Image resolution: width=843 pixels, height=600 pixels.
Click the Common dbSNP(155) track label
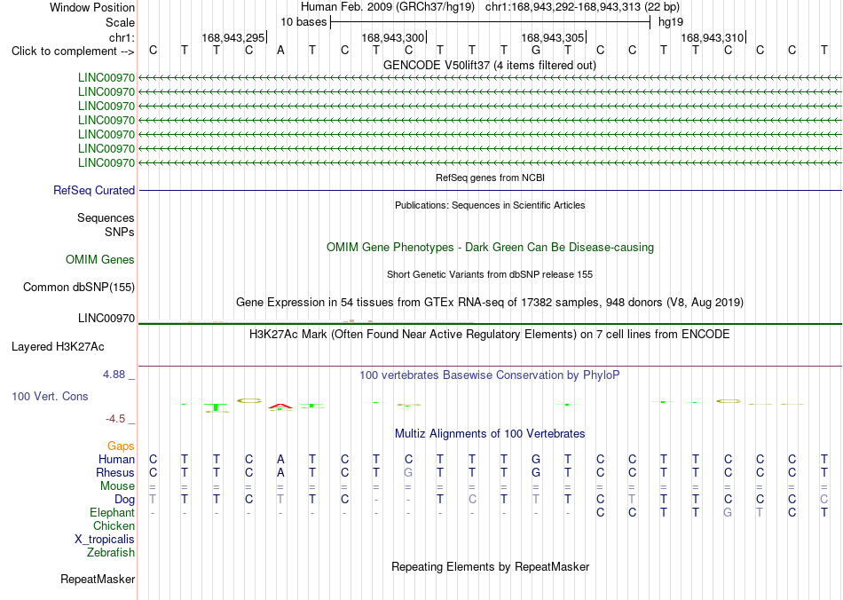pos(78,287)
